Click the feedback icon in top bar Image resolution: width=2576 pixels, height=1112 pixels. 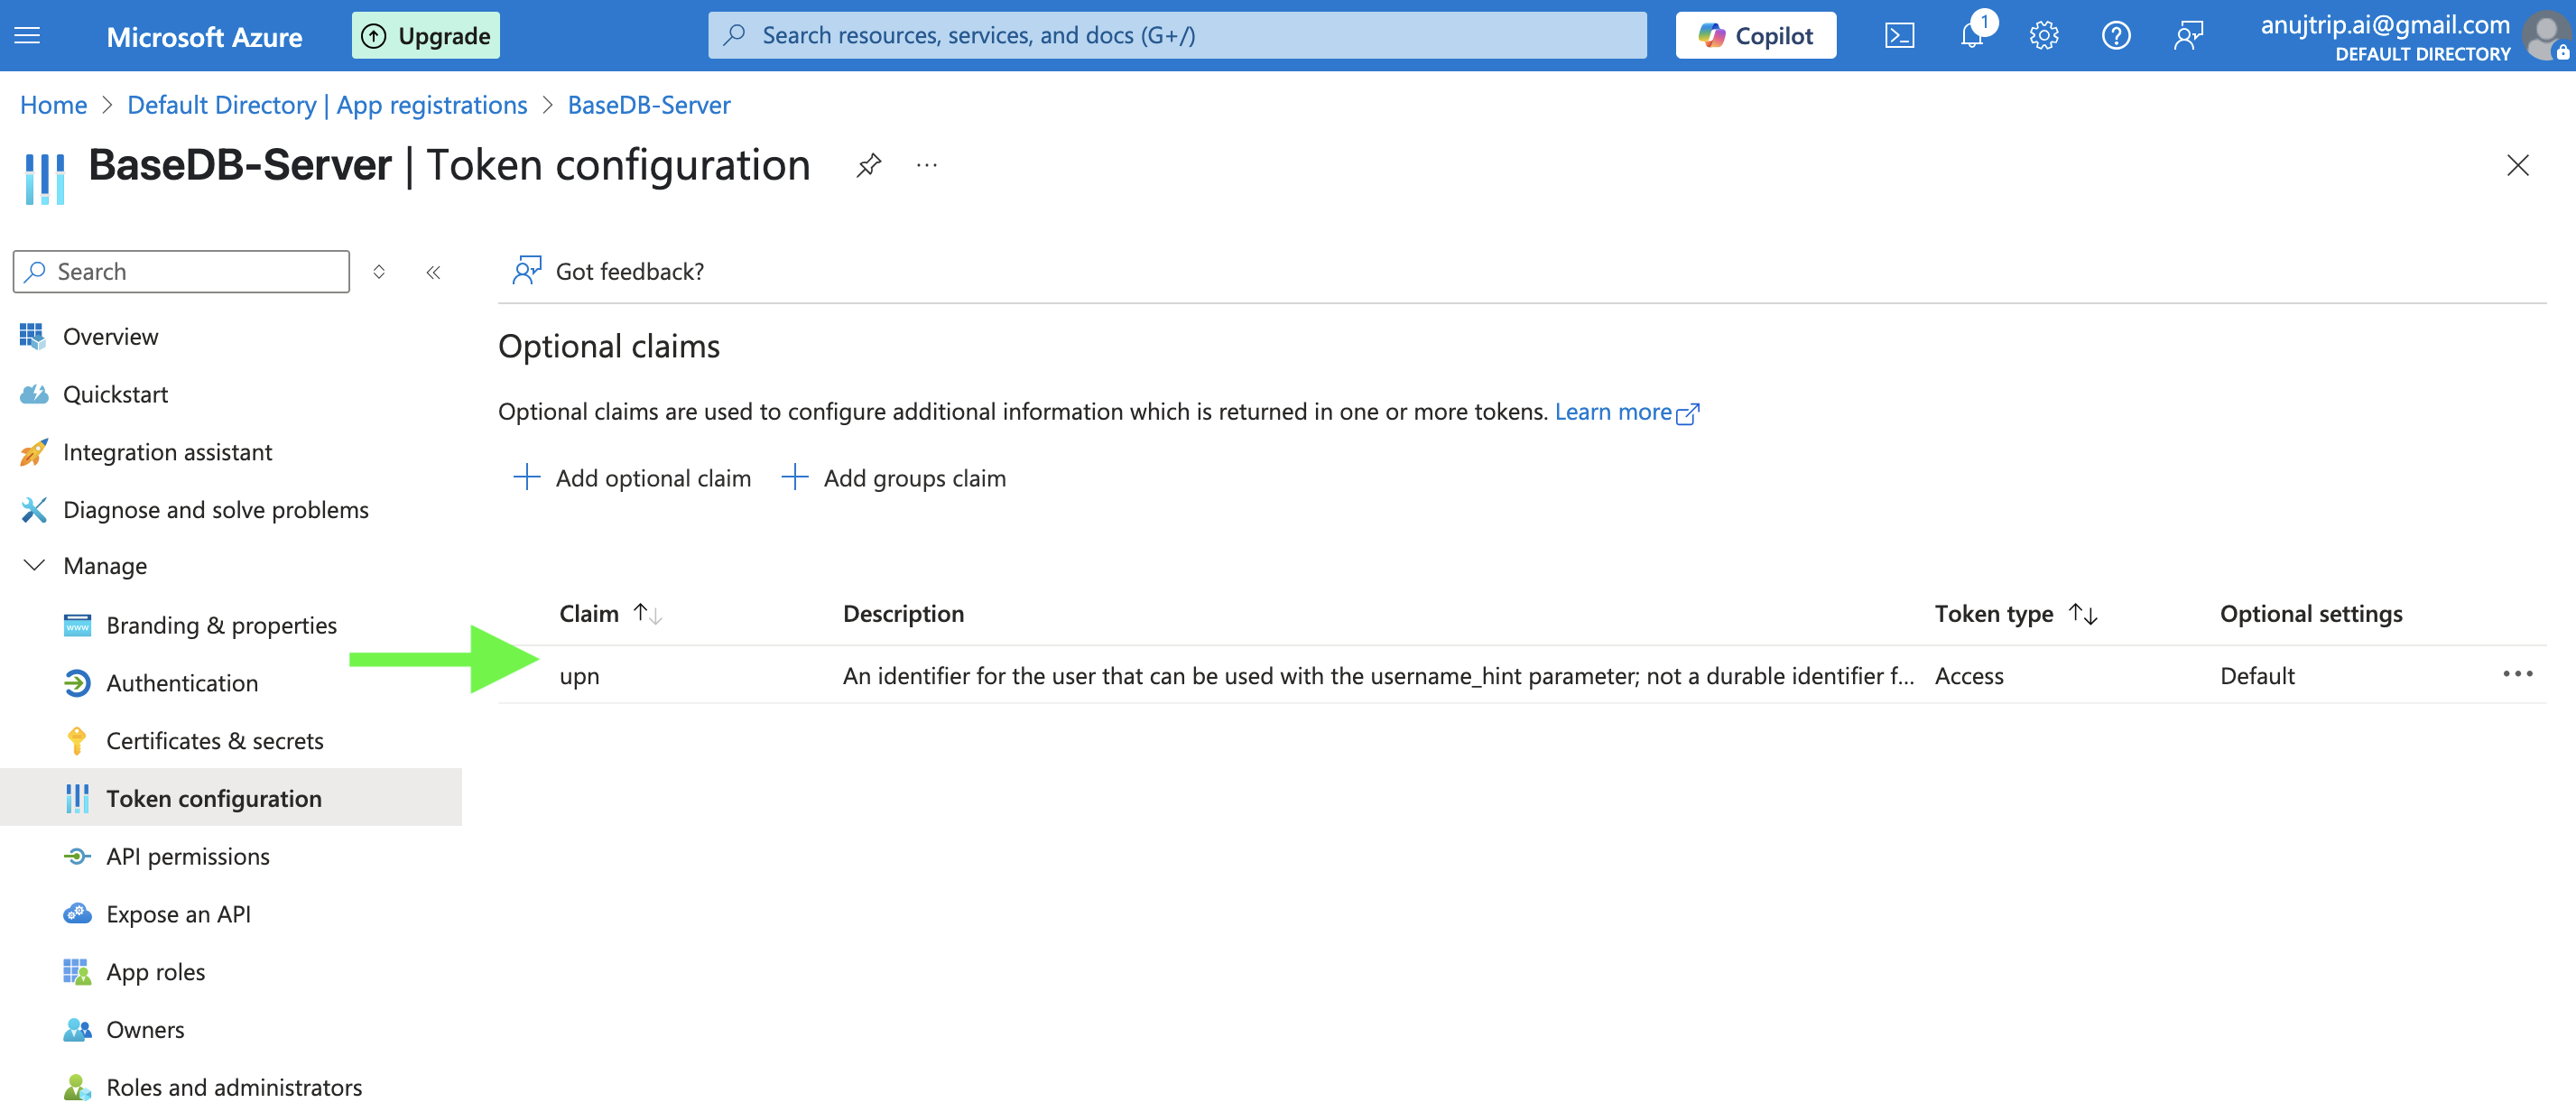tap(2187, 36)
